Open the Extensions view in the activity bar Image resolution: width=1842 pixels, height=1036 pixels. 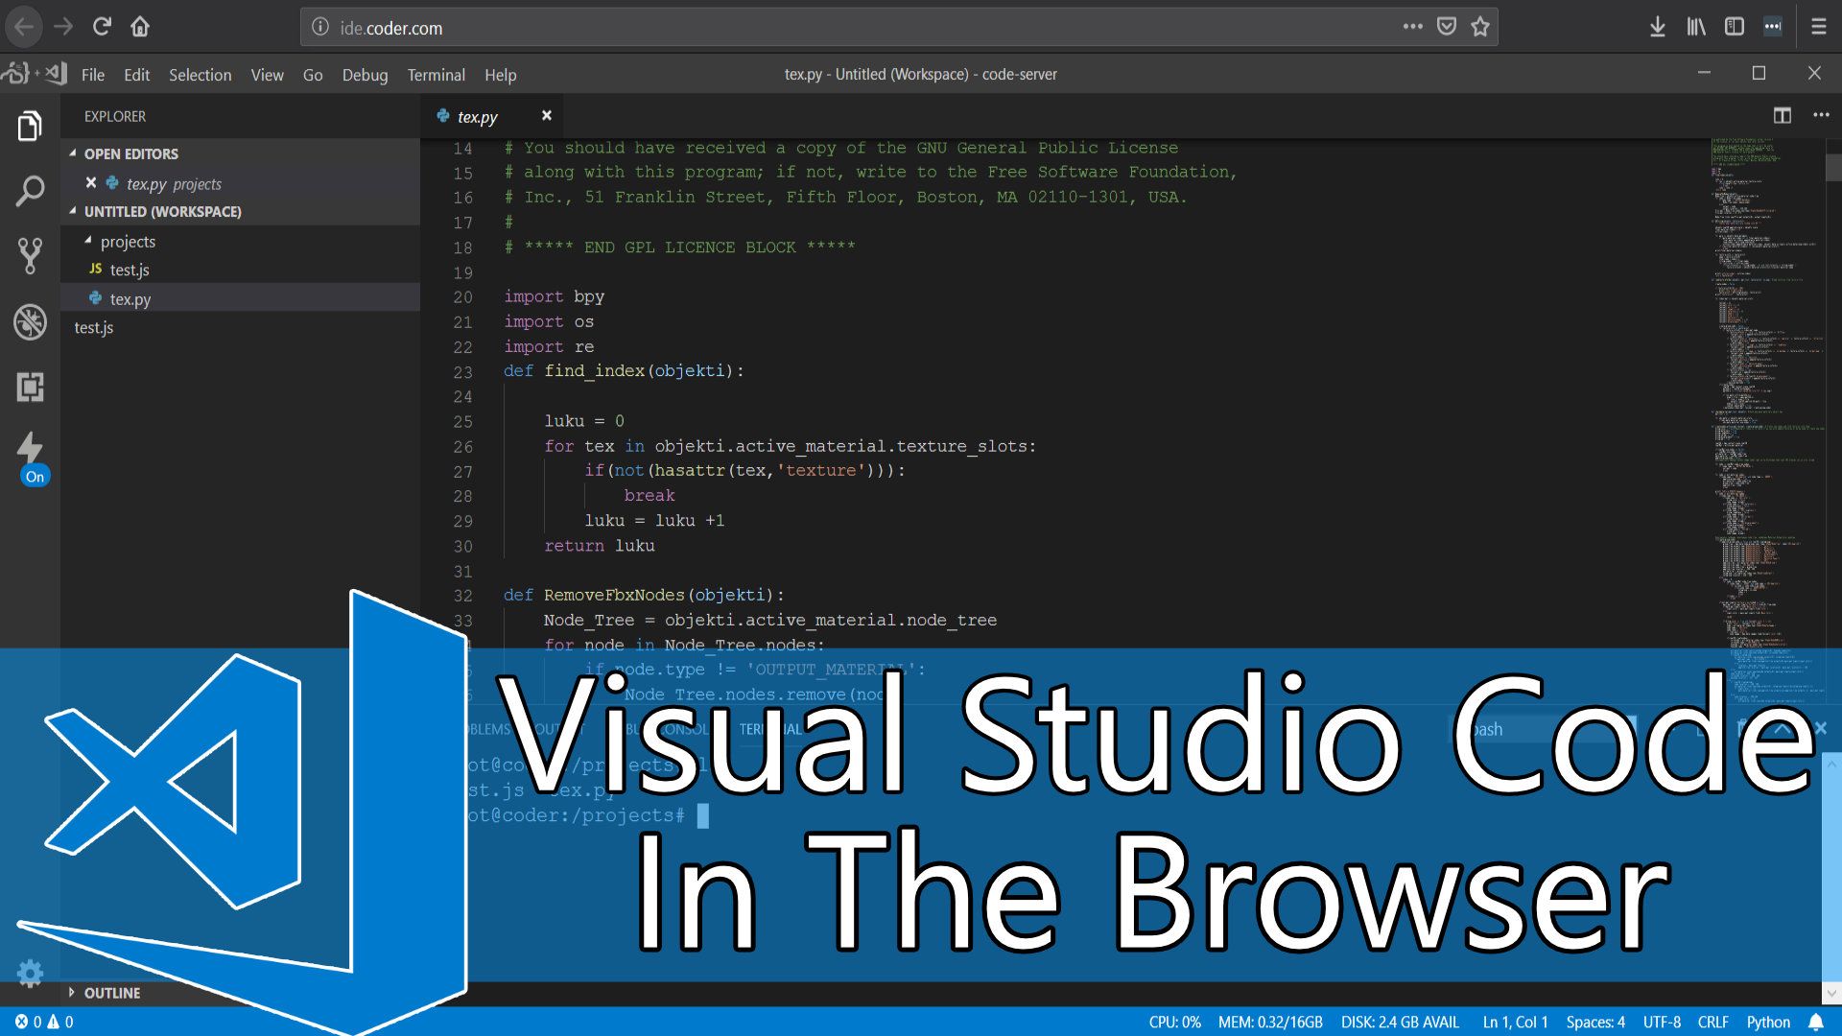pyautogui.click(x=30, y=388)
